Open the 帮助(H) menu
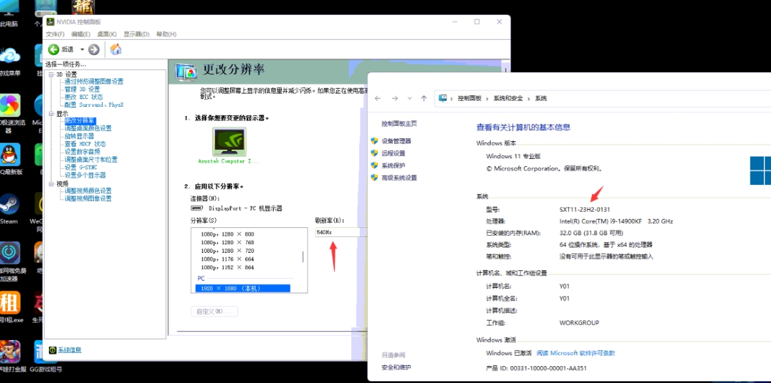This screenshot has height=383, width=771. (x=166, y=34)
